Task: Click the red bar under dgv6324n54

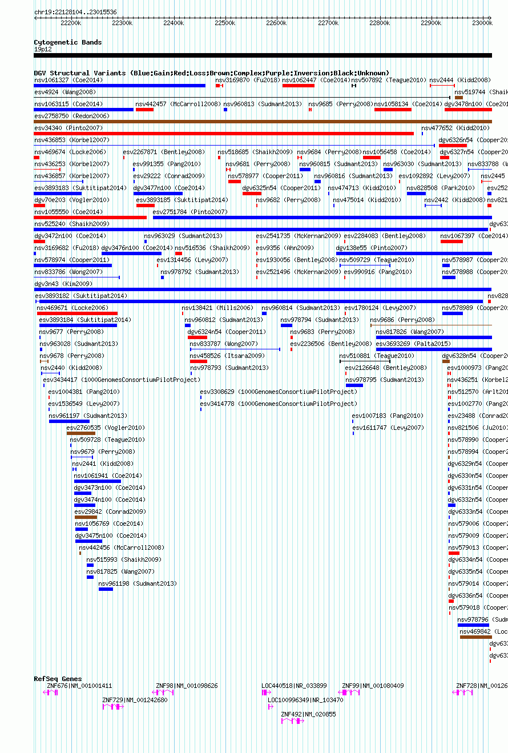Action: [197, 337]
